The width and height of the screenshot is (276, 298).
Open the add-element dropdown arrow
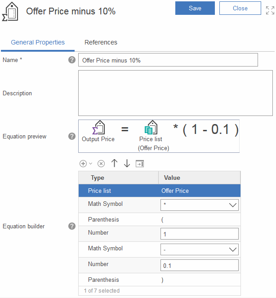[x=90, y=164]
